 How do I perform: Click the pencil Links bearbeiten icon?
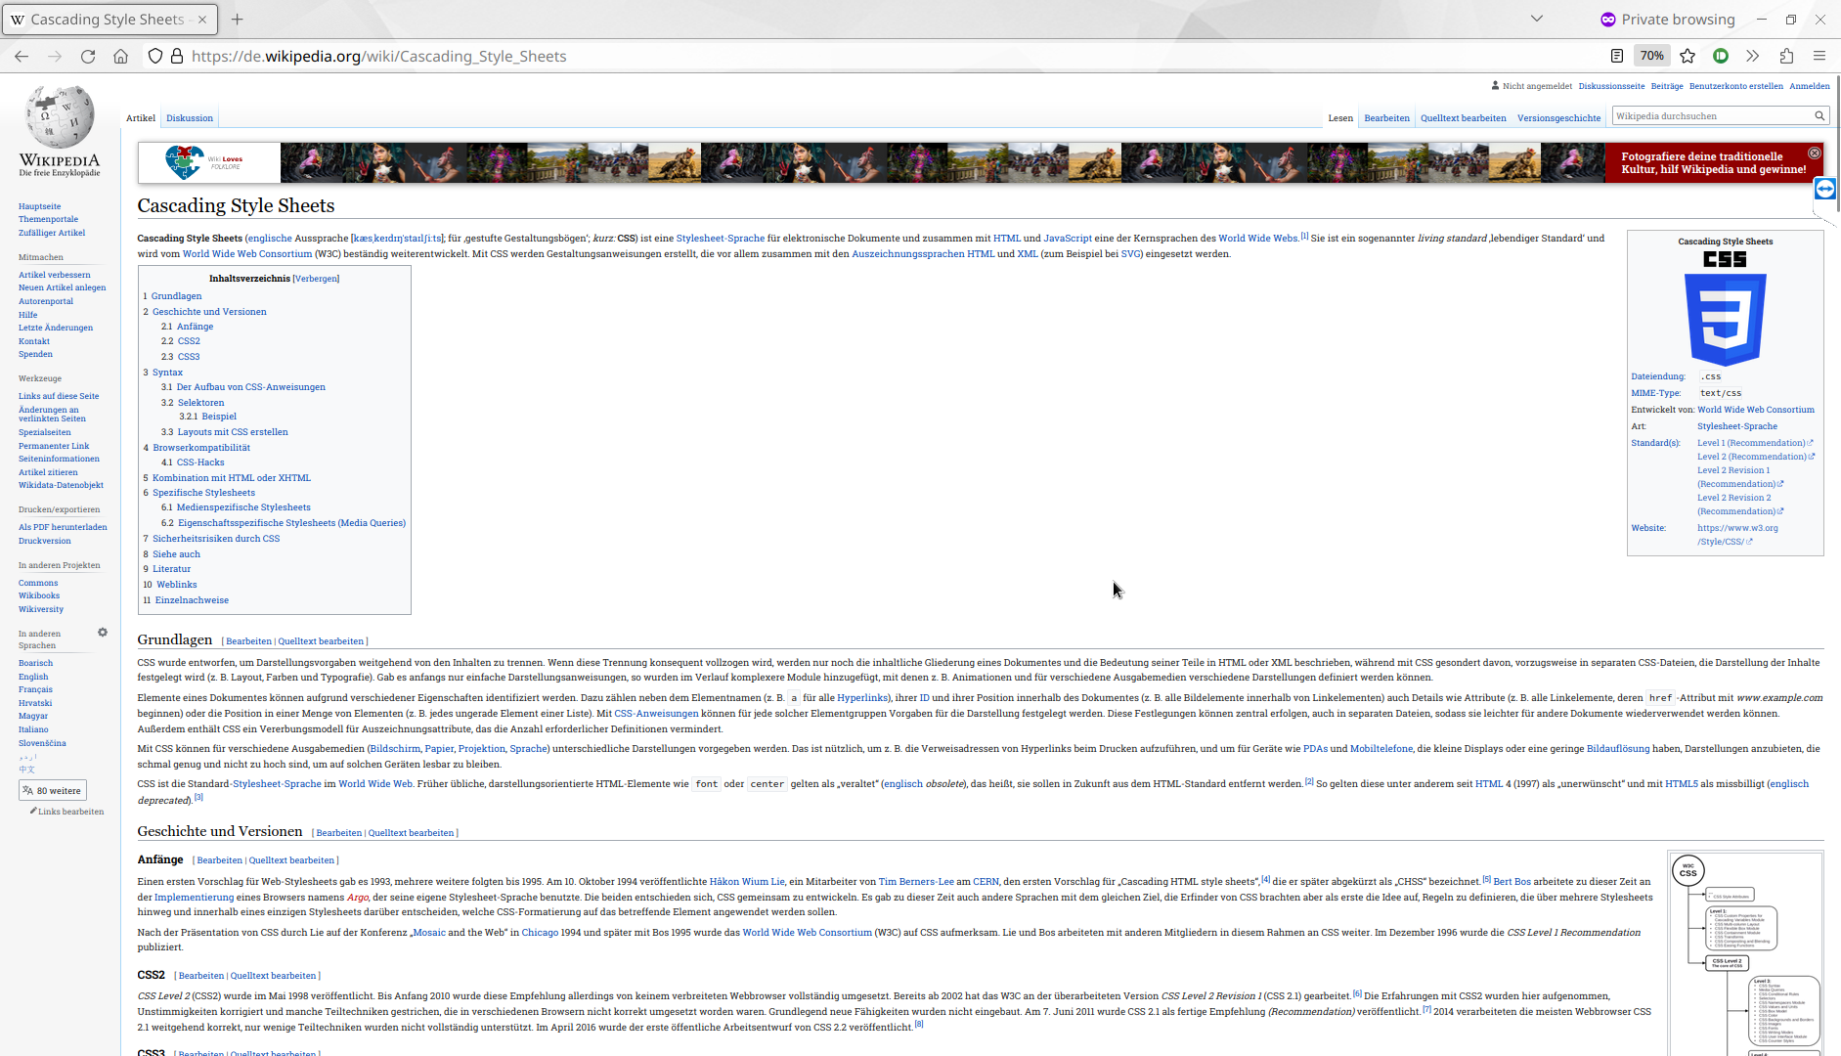pos(33,811)
